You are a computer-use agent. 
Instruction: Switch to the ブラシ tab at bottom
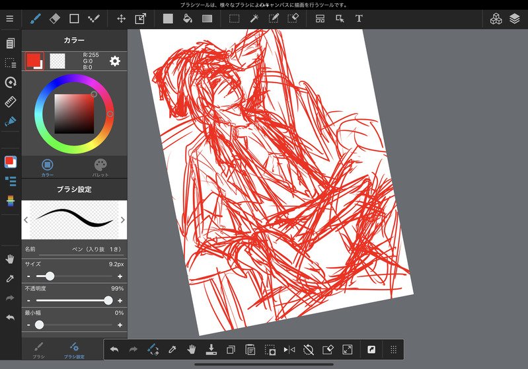coord(39,349)
